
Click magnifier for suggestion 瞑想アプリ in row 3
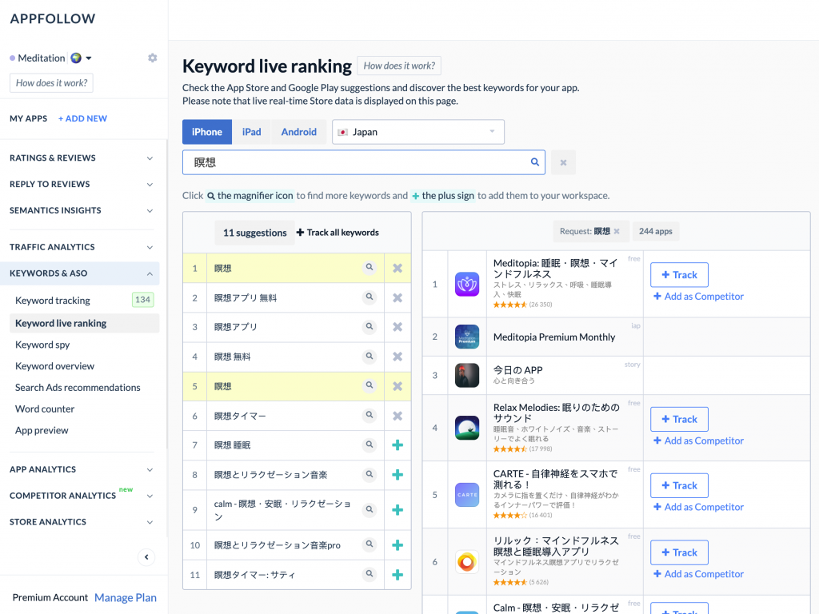(x=370, y=326)
